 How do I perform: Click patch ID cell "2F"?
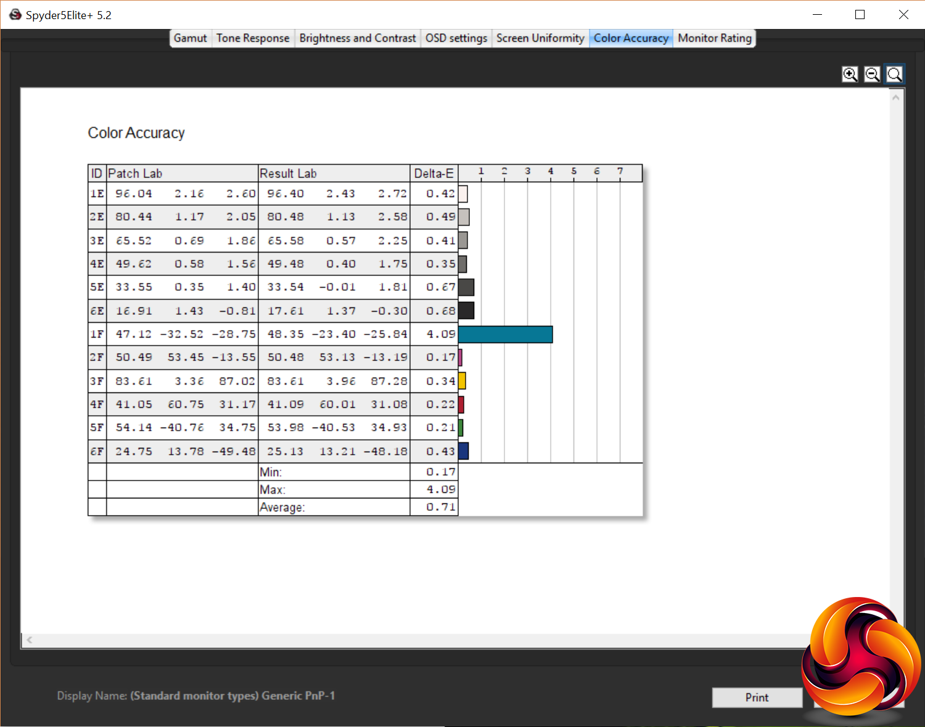pyautogui.click(x=97, y=357)
